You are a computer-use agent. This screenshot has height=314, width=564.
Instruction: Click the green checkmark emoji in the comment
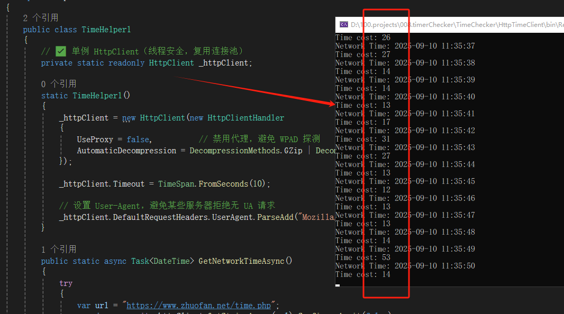pyautogui.click(x=61, y=51)
